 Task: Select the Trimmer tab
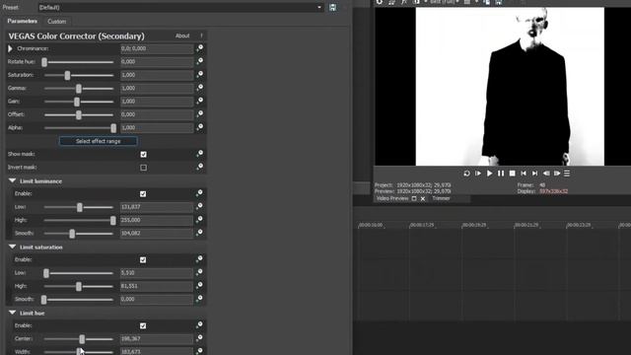[x=441, y=198]
